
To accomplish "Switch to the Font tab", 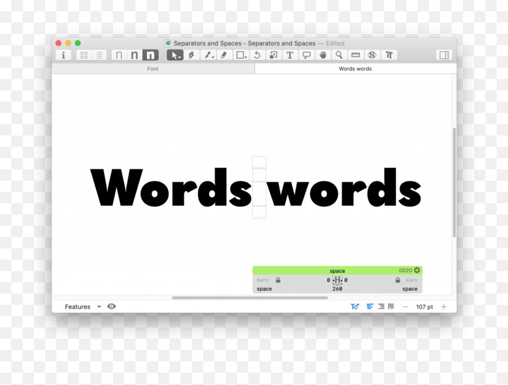I will [x=153, y=69].
